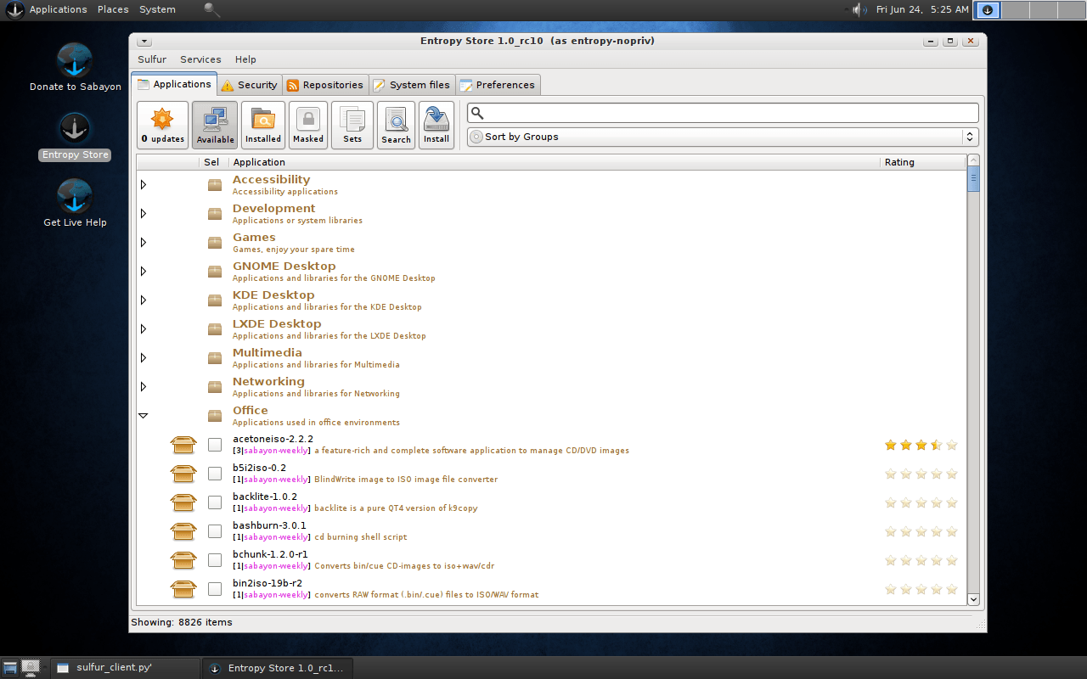Screen dimensions: 1087x679
Task: Click the Search toolbar button
Action: (x=396, y=126)
